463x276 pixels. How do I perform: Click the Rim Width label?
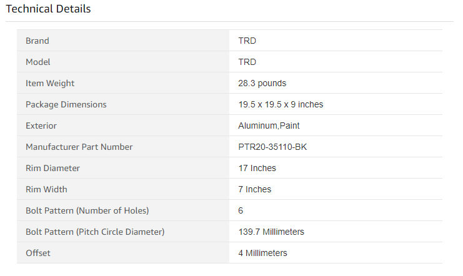click(46, 189)
